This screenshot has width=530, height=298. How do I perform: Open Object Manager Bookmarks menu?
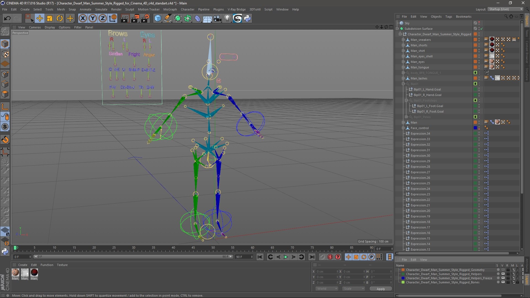coord(463,17)
